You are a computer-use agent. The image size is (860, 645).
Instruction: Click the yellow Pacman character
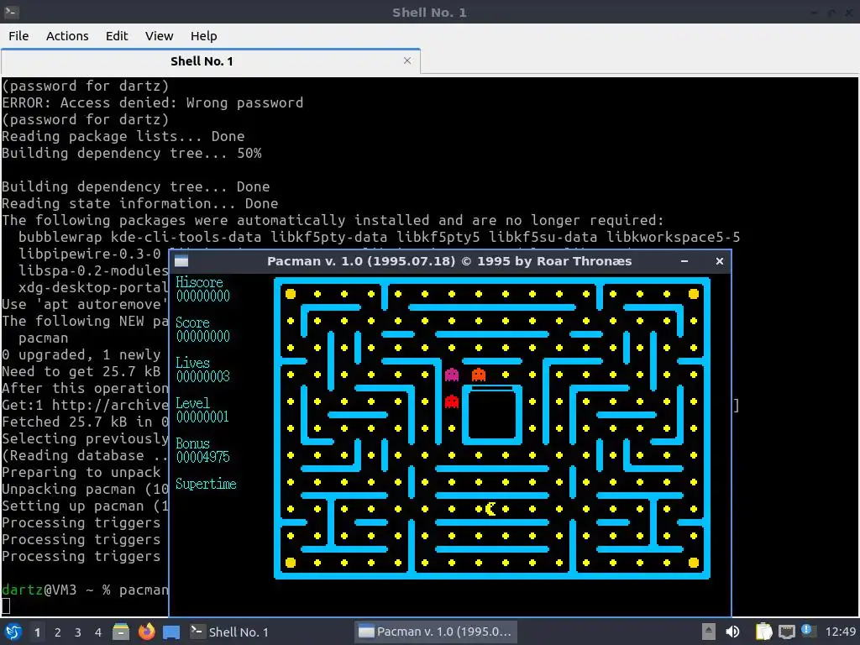pyautogui.click(x=490, y=509)
